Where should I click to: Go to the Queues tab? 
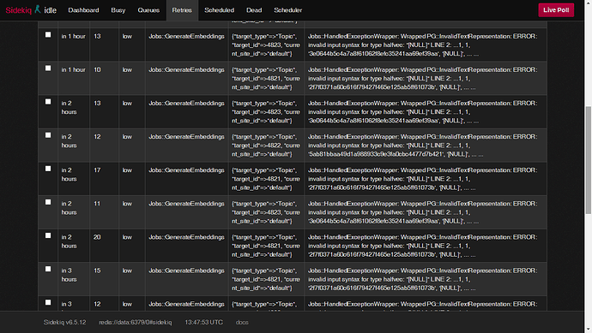[148, 10]
